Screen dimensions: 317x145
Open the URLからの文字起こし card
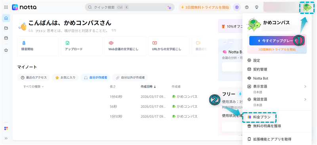(169, 46)
